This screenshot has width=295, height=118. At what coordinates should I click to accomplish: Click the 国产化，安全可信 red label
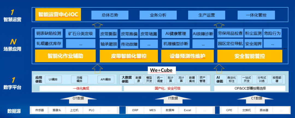[x=167, y=88]
